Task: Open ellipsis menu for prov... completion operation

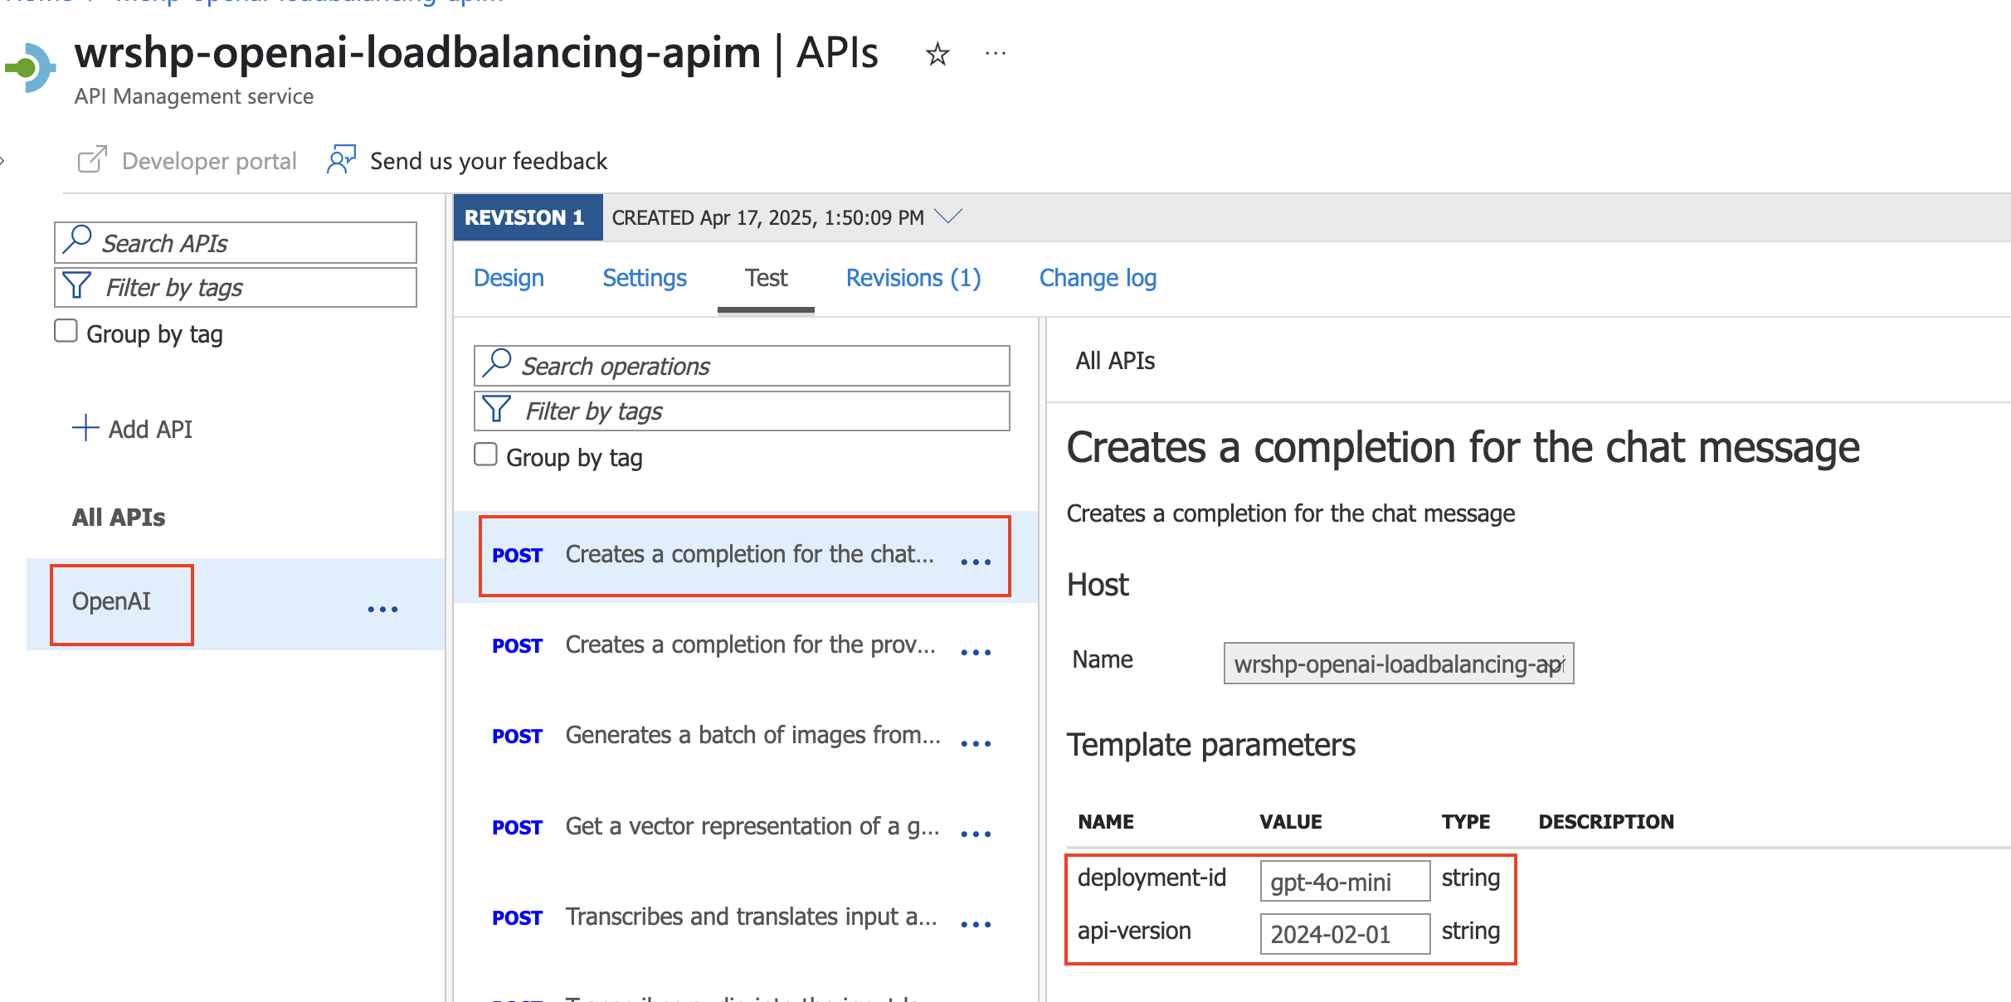Action: (976, 653)
